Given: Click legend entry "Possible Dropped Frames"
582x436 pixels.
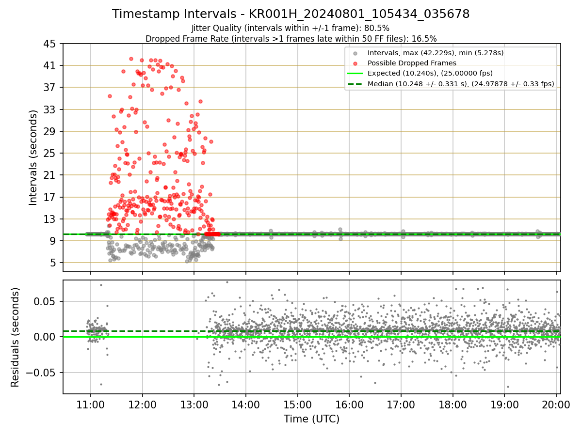Looking at the screenshot, I should [x=412, y=63].
